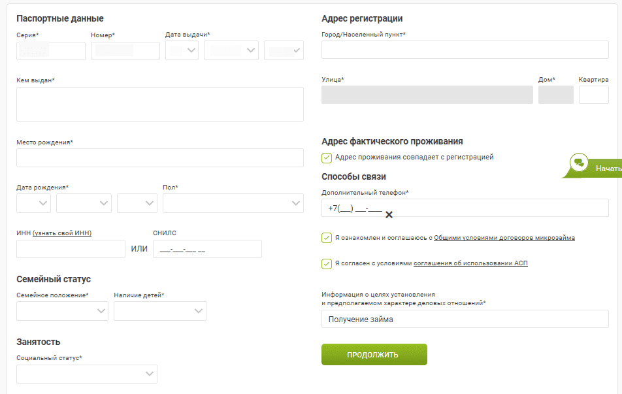Expand the Семейное положение dropdown

[62, 311]
